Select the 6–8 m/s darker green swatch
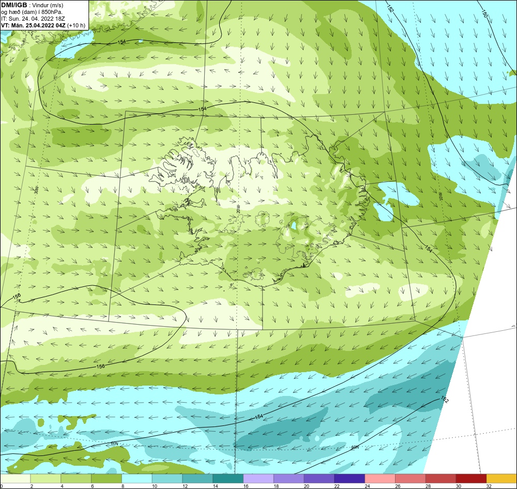Screen dimensions: 517x489 point(106,479)
